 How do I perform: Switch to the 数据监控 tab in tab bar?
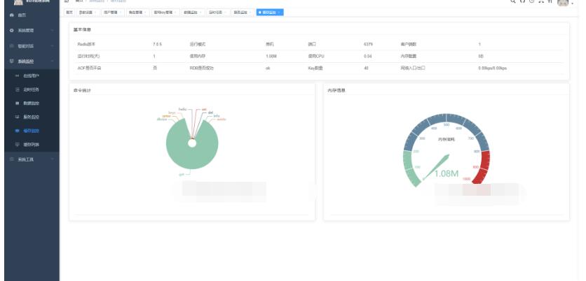[x=193, y=13]
